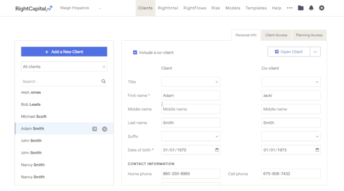Open the Templates menu
Screen dimensions: 344x191
(x=256, y=8)
